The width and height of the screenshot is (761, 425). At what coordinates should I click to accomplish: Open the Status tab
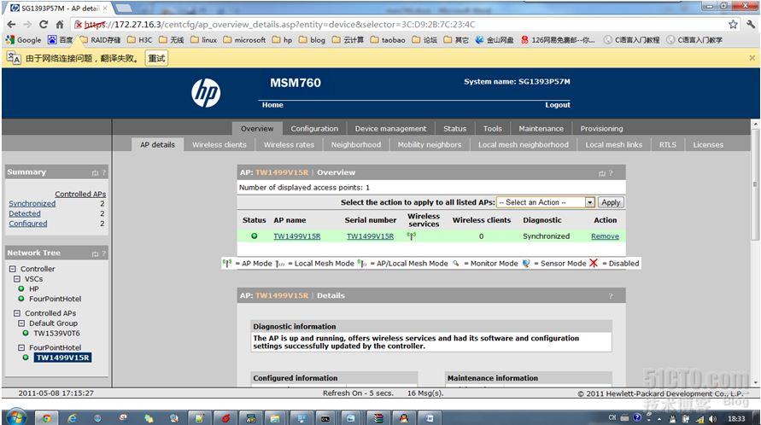point(454,129)
